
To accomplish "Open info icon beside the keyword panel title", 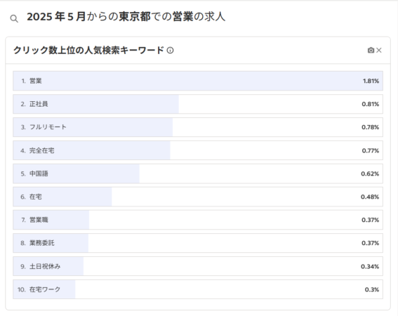I will (170, 51).
